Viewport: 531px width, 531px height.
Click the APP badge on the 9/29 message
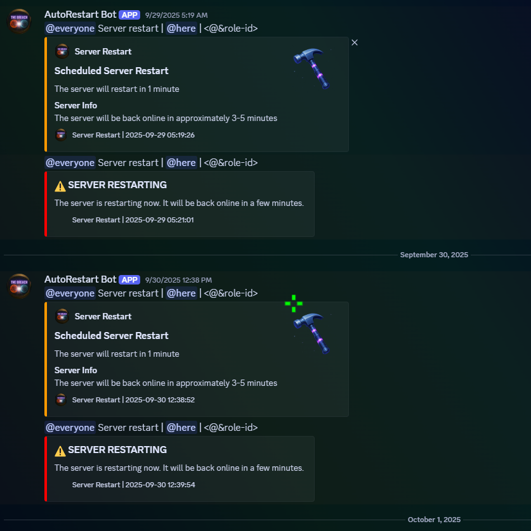click(129, 15)
